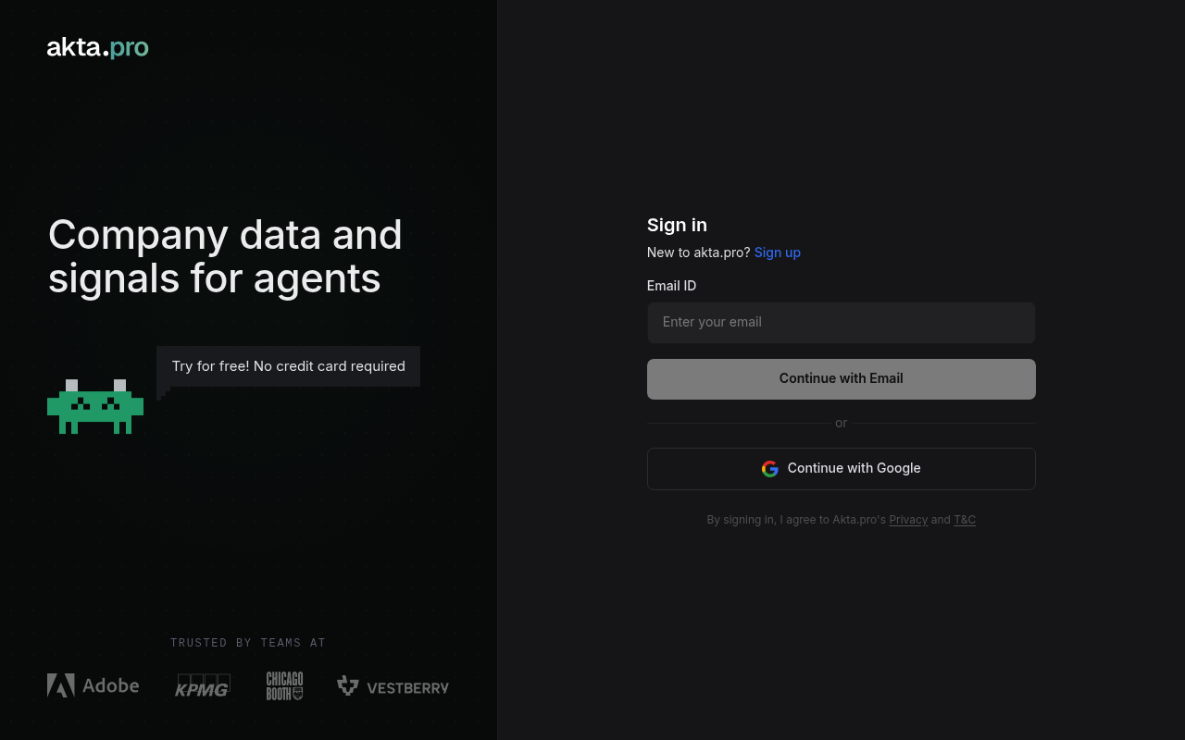This screenshot has width=1185, height=740.
Task: Click the Email ID label
Action: pyautogui.click(x=671, y=286)
